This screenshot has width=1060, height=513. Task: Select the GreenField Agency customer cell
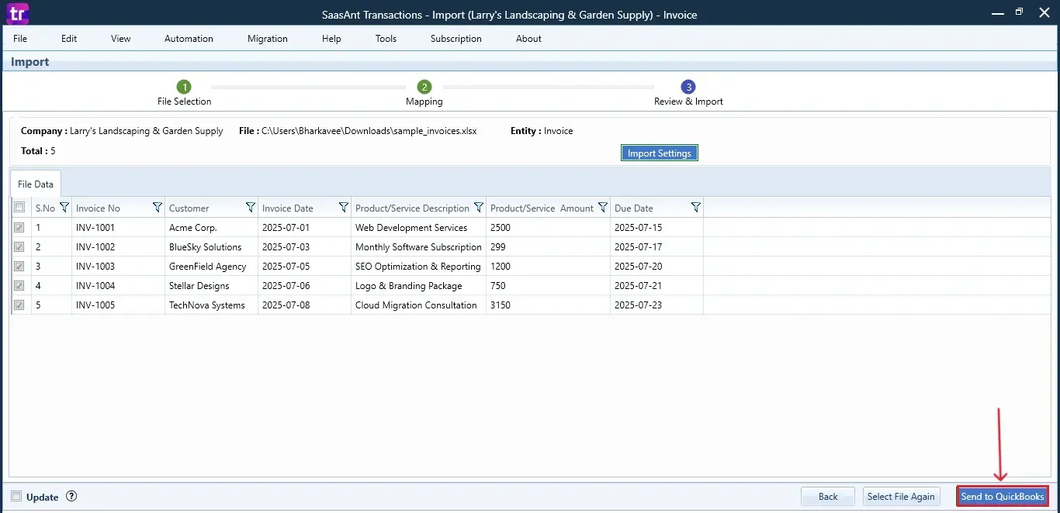(212, 267)
